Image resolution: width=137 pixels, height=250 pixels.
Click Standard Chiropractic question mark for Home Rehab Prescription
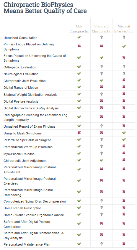(x=102, y=208)
